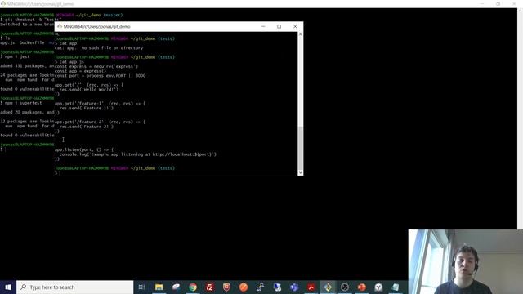Viewport: 523px width, 294px height.
Task: Open the white round app after PowerPoint
Action: pyautogui.click(x=378, y=287)
